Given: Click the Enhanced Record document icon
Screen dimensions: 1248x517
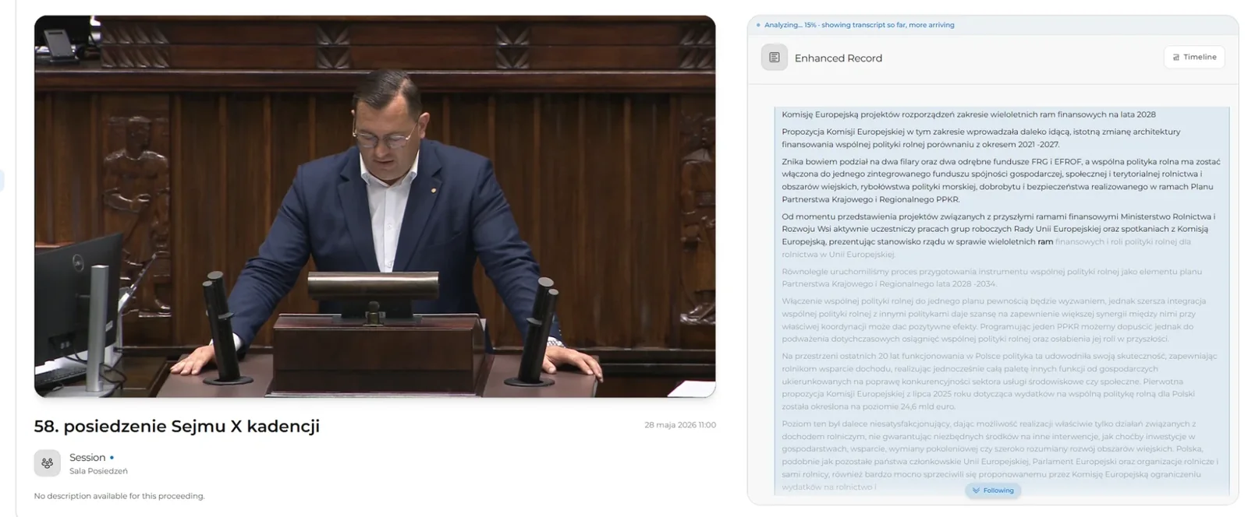Looking at the screenshot, I should pos(774,58).
